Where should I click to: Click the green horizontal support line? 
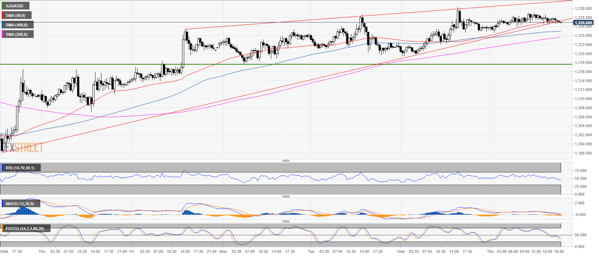(281, 64)
